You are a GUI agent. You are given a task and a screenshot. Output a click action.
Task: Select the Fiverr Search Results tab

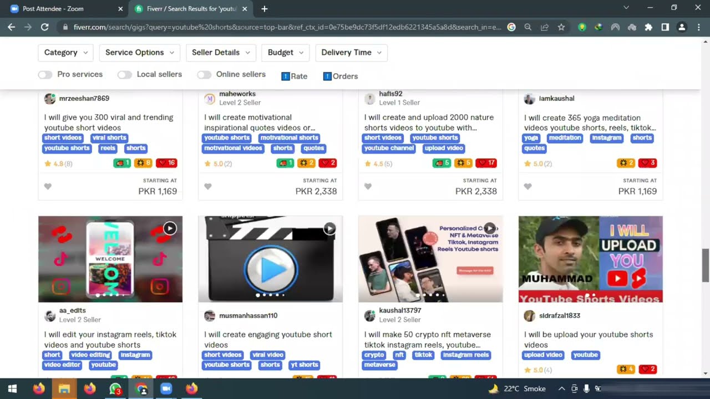191,9
